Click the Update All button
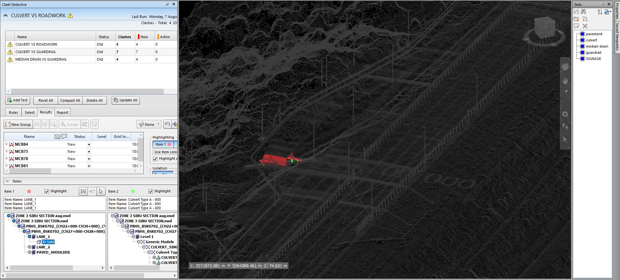Viewport: 620px width, 280px height. (x=125, y=100)
